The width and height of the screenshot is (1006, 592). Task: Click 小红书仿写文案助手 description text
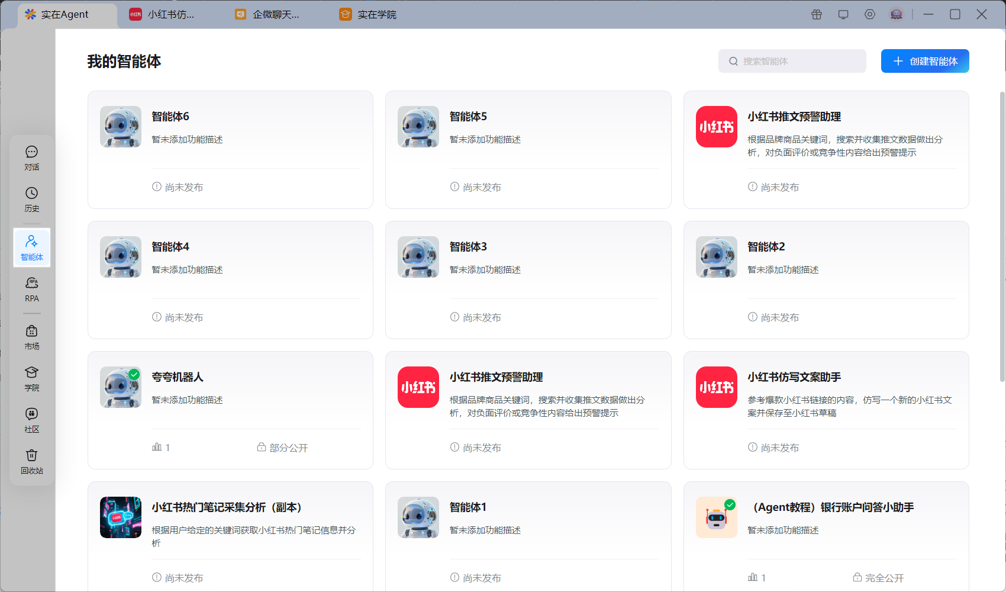click(850, 406)
